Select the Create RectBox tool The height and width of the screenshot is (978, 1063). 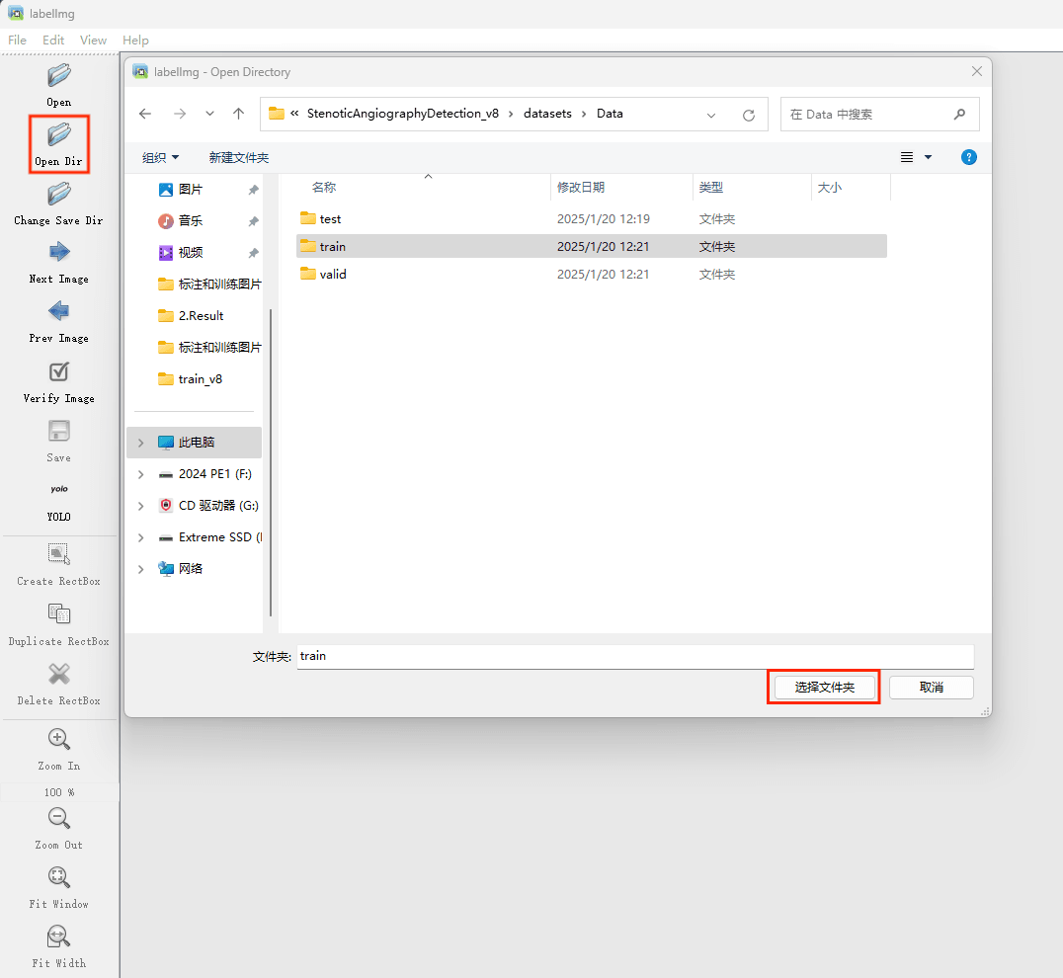[x=59, y=554]
